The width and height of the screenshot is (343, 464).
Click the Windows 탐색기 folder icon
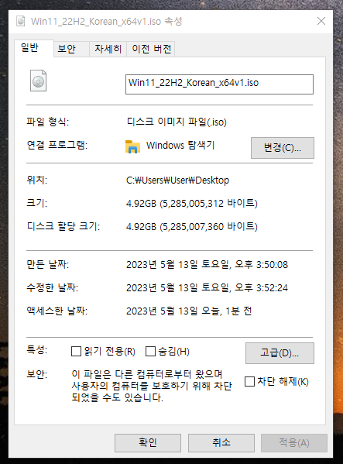pyautogui.click(x=132, y=146)
